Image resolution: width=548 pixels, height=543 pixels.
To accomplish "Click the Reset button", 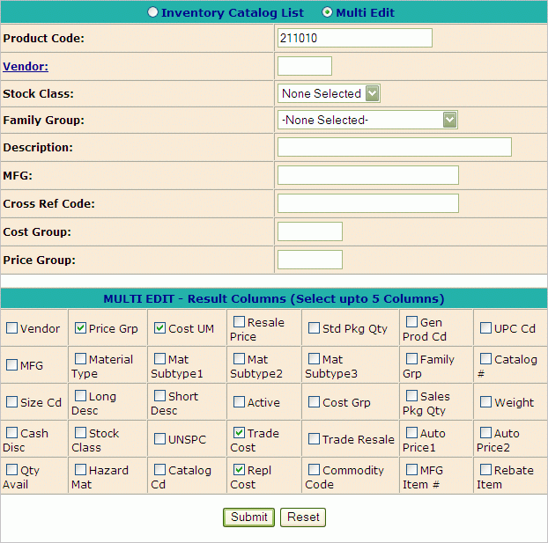I will click(x=303, y=517).
